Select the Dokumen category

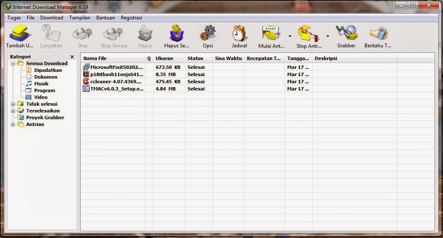point(45,77)
